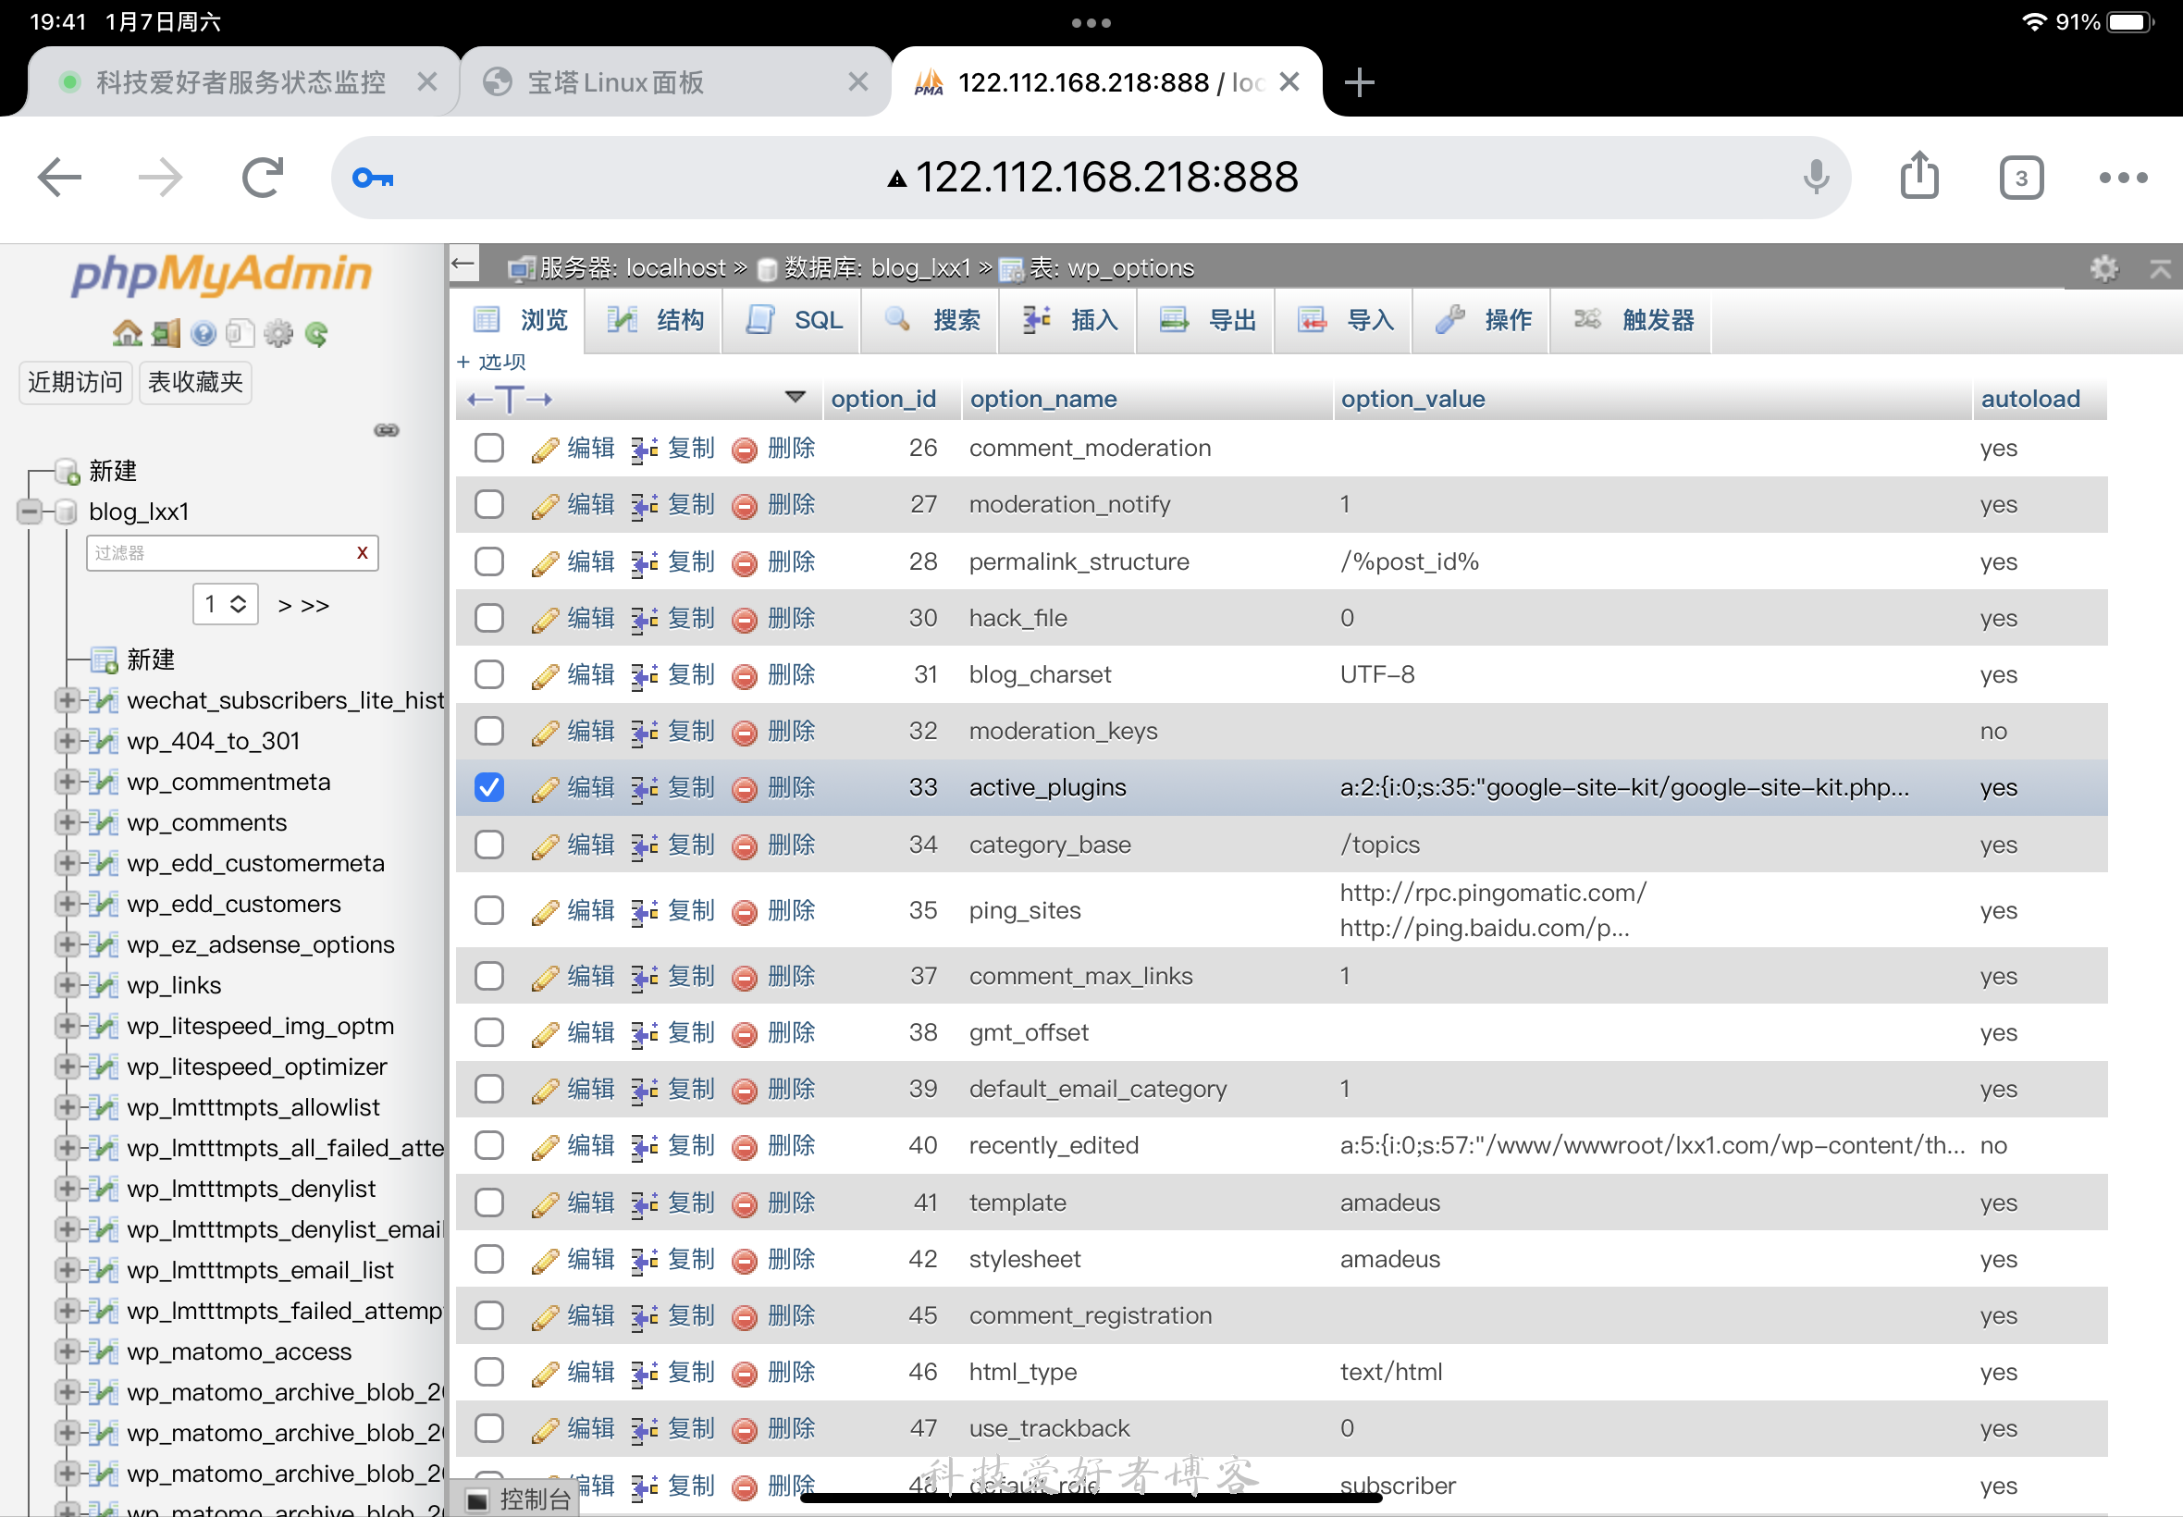Click the phpMyAdmin home icon

(x=128, y=334)
